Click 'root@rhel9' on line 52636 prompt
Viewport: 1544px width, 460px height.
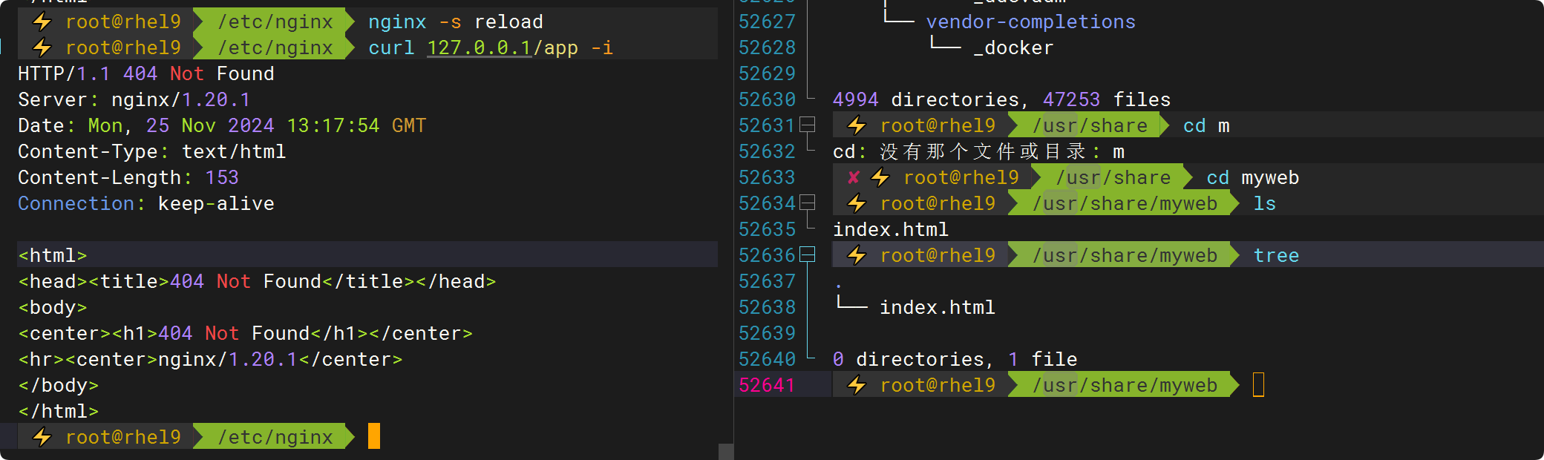(938, 255)
